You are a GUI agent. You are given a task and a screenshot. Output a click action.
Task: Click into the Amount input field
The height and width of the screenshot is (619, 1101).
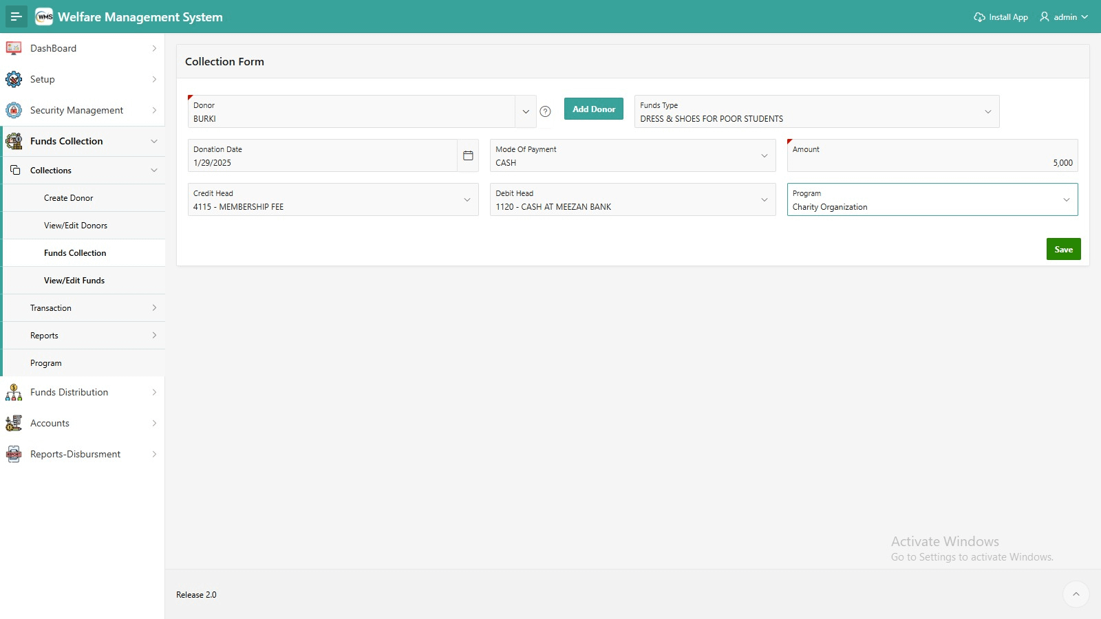[x=932, y=162]
